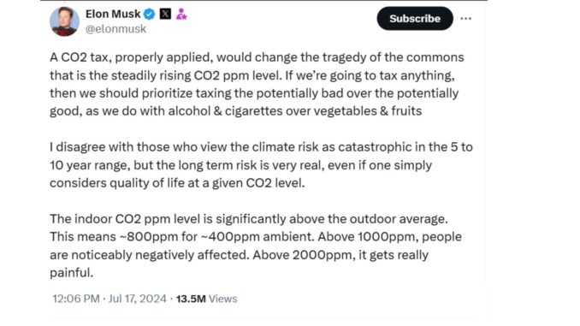Subscribe to Elon Musk's account

(415, 19)
